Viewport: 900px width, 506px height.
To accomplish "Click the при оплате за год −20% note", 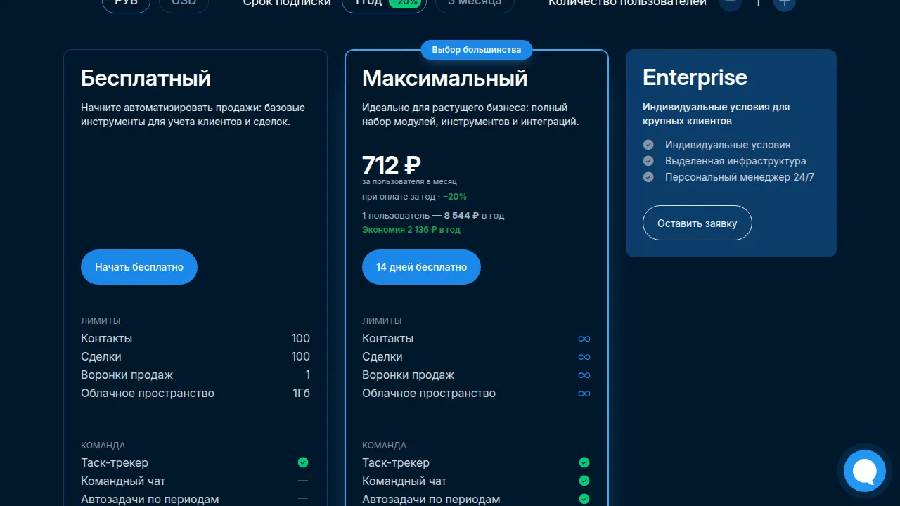I will tap(414, 197).
